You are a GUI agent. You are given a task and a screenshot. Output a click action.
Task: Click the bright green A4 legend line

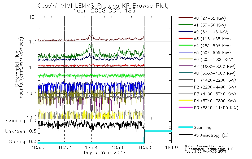[x=185, y=45]
